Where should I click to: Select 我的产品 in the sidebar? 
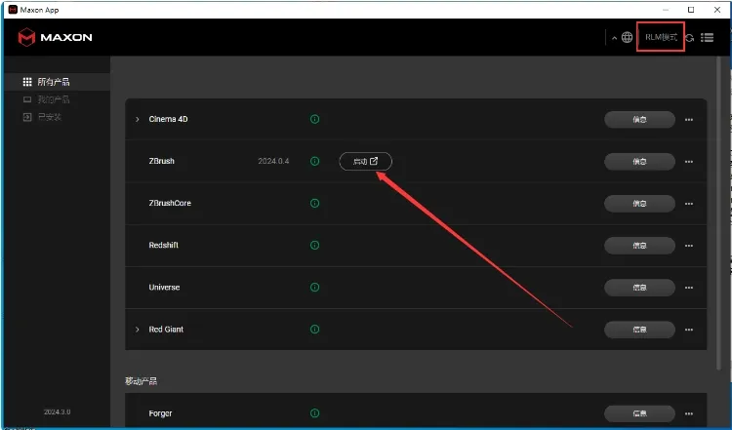click(47, 99)
